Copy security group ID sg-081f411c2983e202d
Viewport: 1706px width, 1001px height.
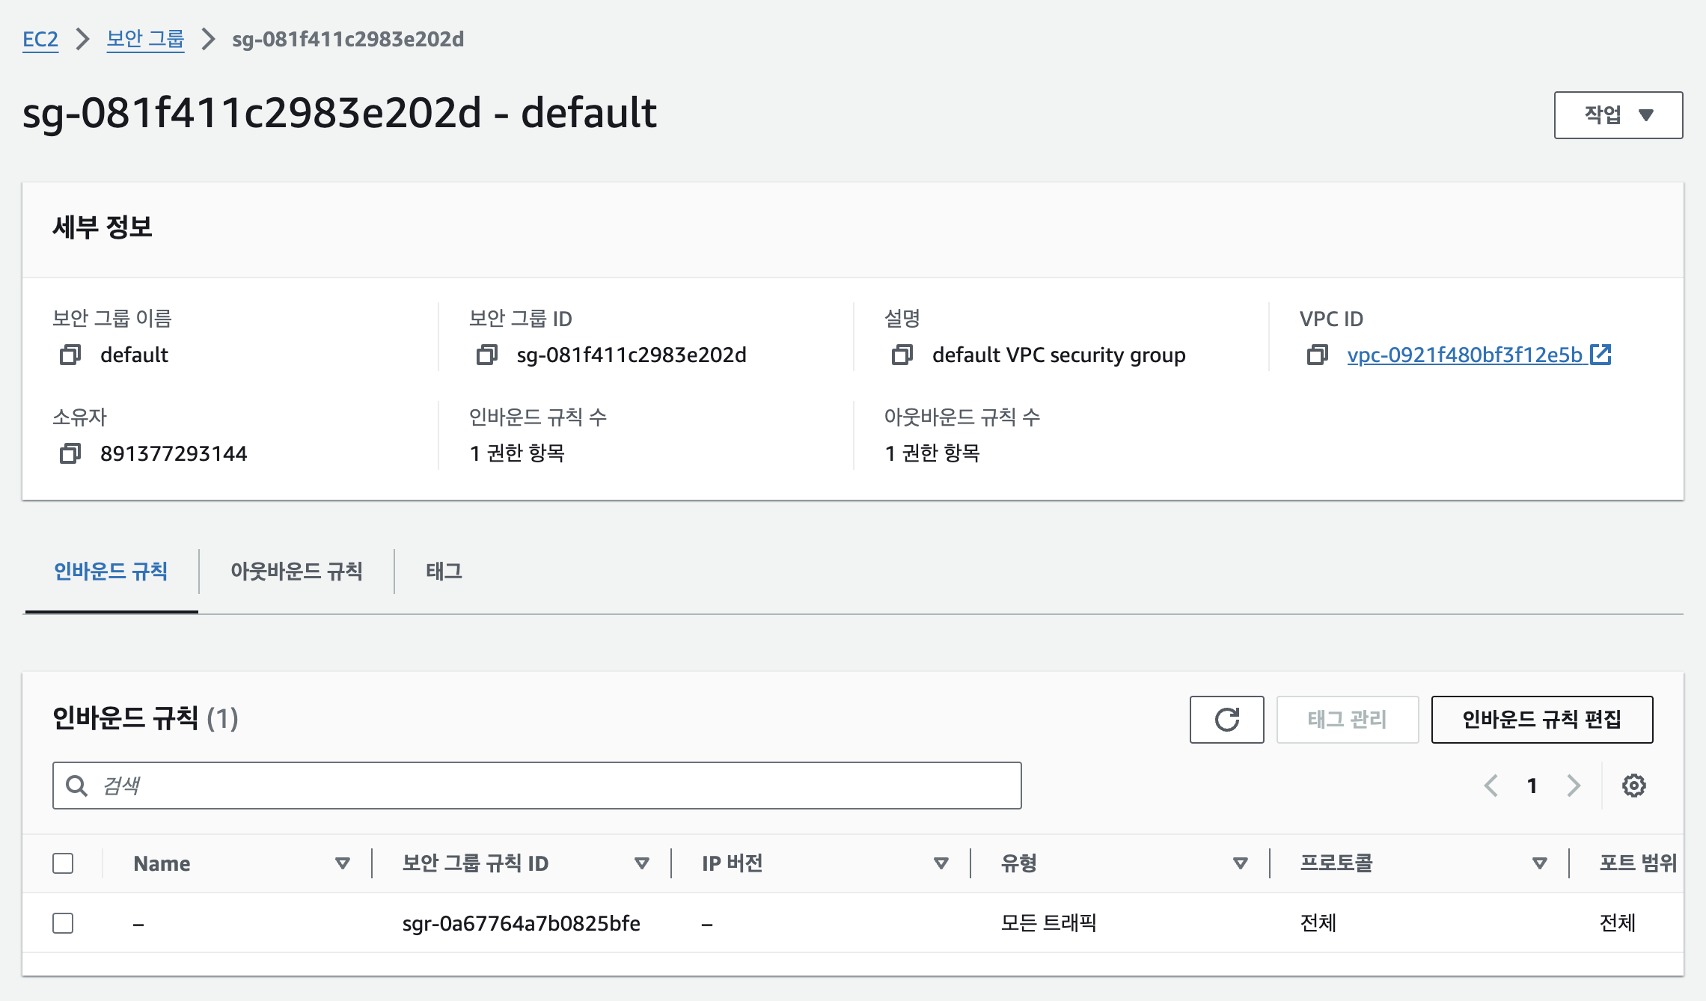[486, 355]
